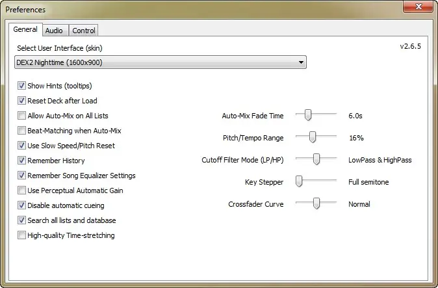Click the Pitch/Tempo Range slider
This screenshot has width=438, height=288.
click(x=316, y=137)
